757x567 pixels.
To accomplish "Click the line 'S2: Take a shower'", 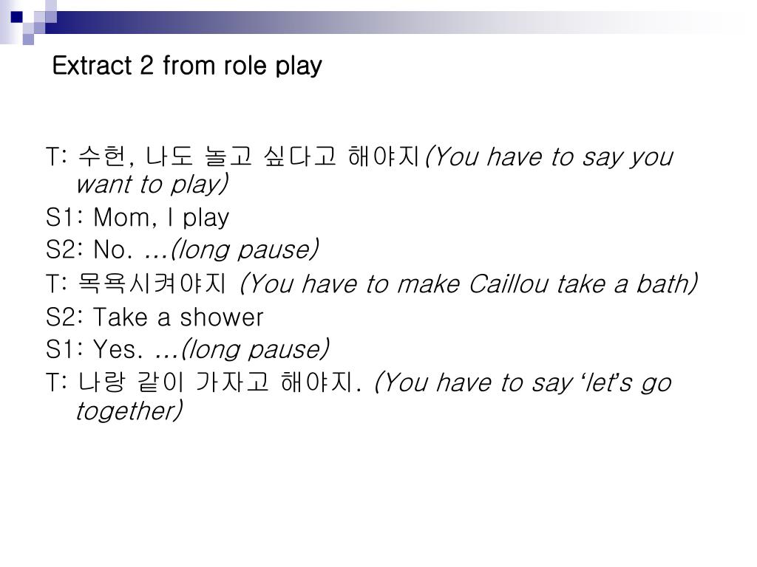I will pyautogui.click(x=155, y=317).
